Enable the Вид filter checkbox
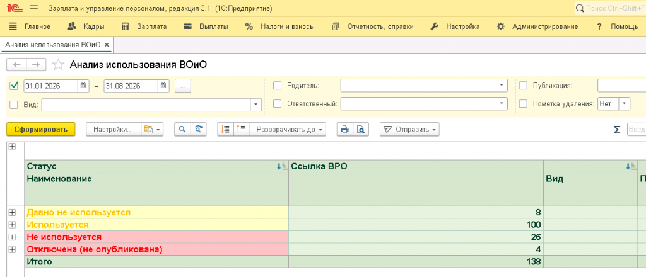Image resolution: width=646 pixels, height=277 pixels. pyautogui.click(x=14, y=105)
